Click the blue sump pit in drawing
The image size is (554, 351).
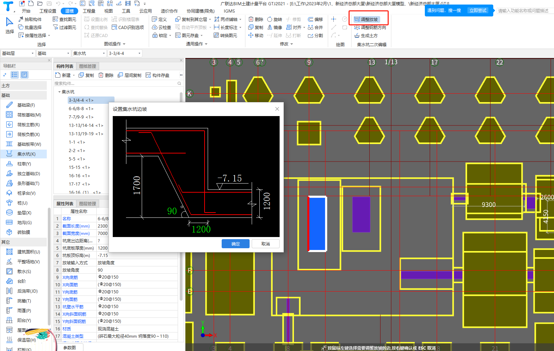click(x=317, y=224)
